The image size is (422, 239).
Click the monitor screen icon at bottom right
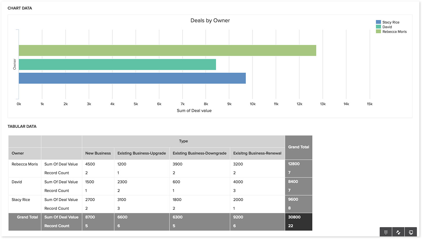click(411, 232)
